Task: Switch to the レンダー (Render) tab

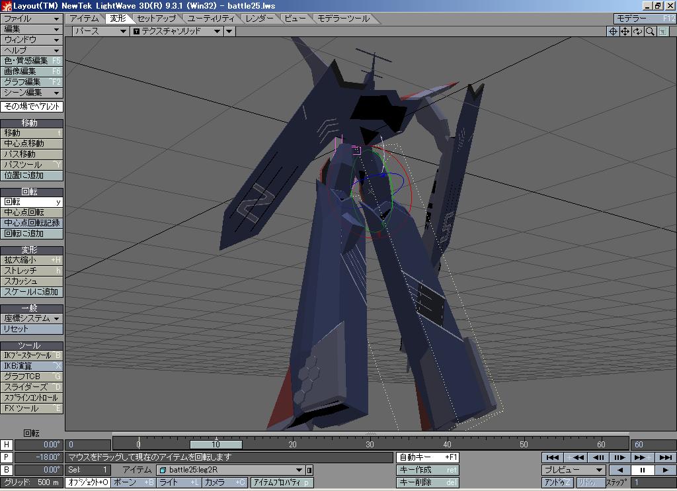Action: point(260,19)
